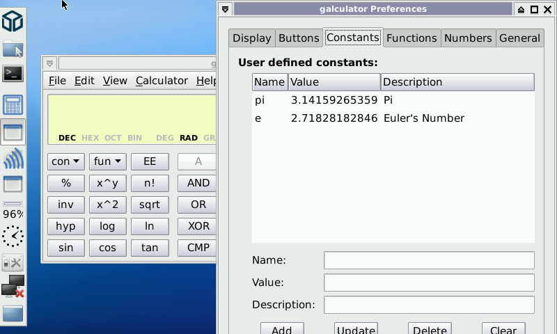Set angle mode to DEG
Viewport: 557px width, 334px height.
point(165,138)
